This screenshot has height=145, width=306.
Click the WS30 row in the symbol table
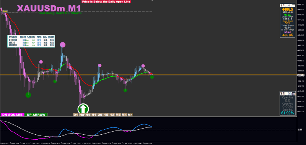(x=31, y=43)
